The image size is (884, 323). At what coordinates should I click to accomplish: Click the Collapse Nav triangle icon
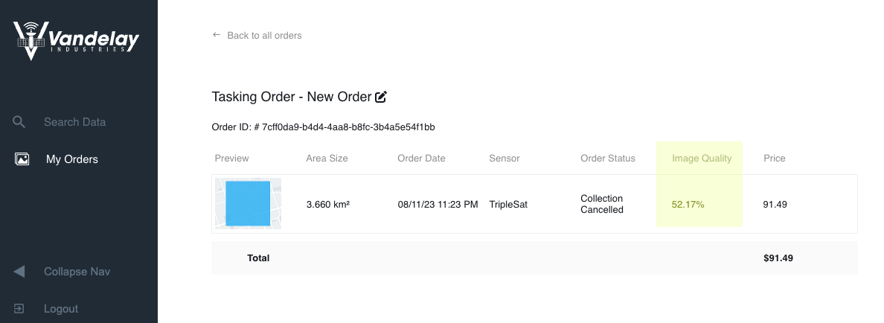pyautogui.click(x=19, y=272)
